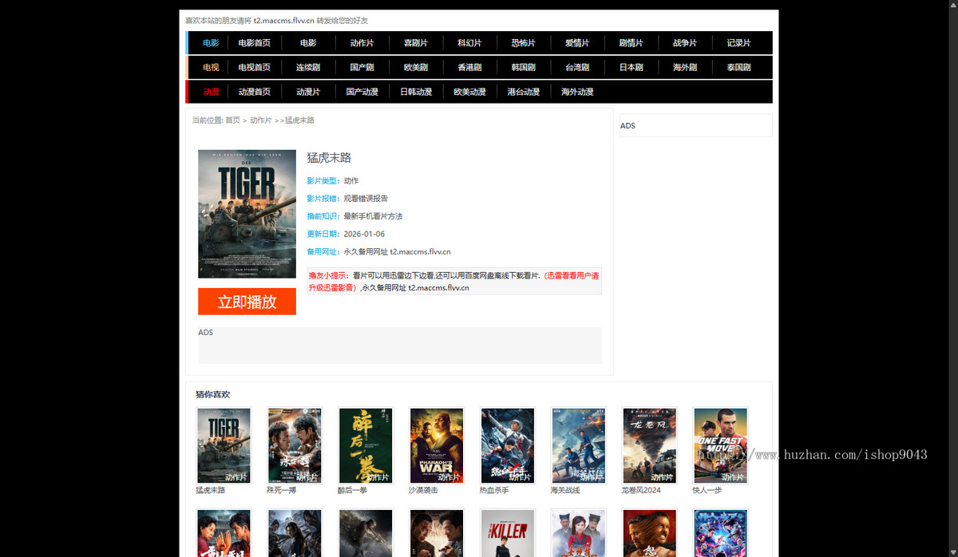Click the 永久备用网址 text in details
Image resolution: width=958 pixels, height=557 pixels.
(366, 251)
